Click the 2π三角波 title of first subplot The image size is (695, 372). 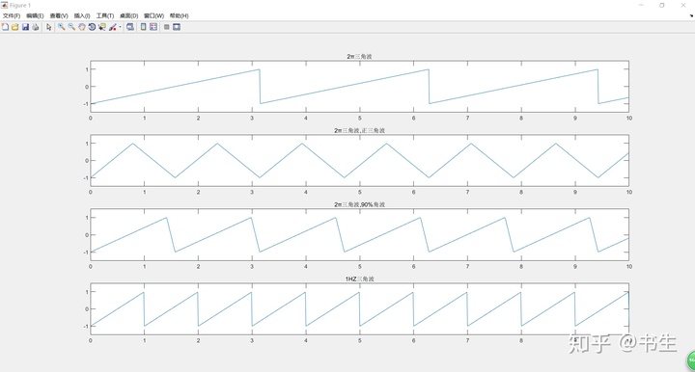359,57
